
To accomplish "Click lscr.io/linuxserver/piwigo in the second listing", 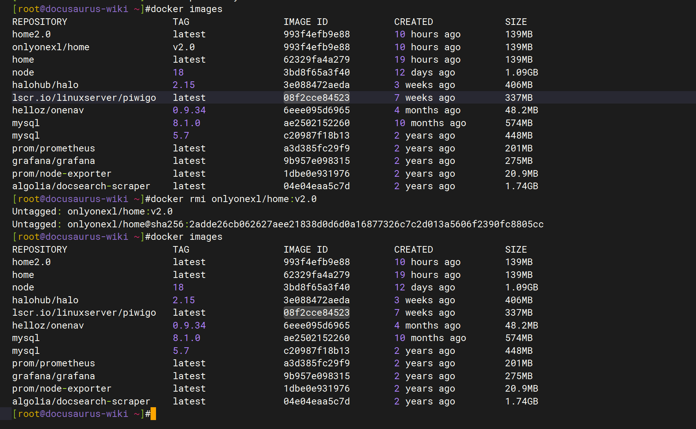I will pos(84,313).
